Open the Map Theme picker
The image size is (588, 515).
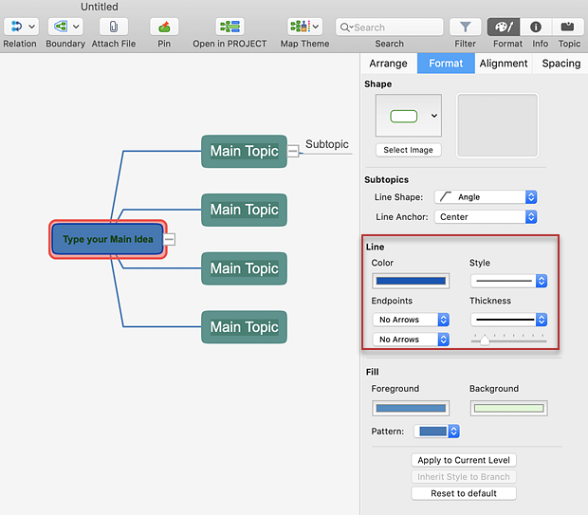click(x=304, y=28)
